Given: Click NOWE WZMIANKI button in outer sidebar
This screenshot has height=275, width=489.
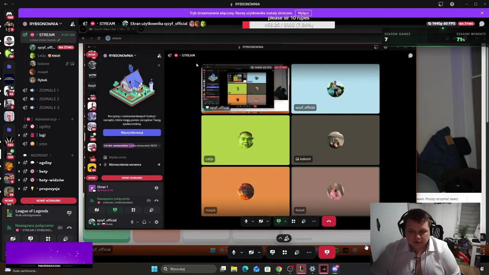Looking at the screenshot, I should click(48, 201).
